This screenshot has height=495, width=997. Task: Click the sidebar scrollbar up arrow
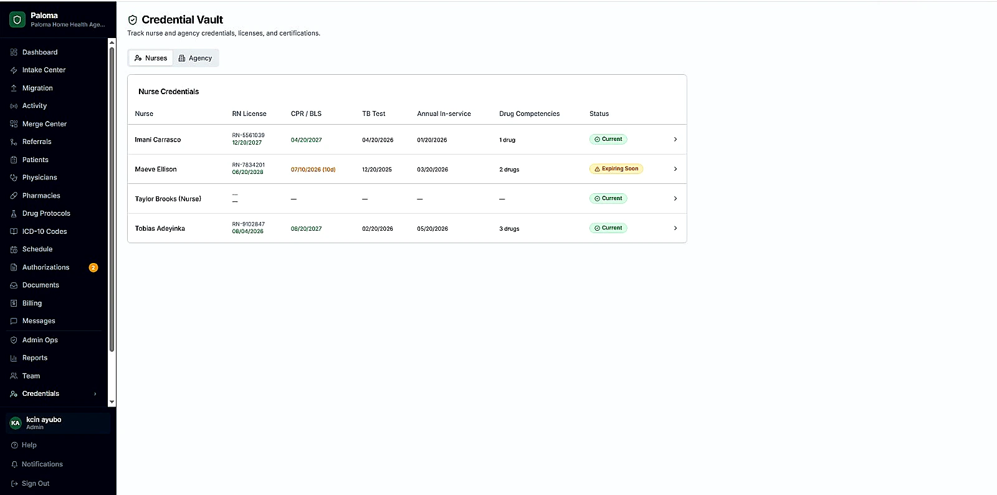(x=112, y=42)
